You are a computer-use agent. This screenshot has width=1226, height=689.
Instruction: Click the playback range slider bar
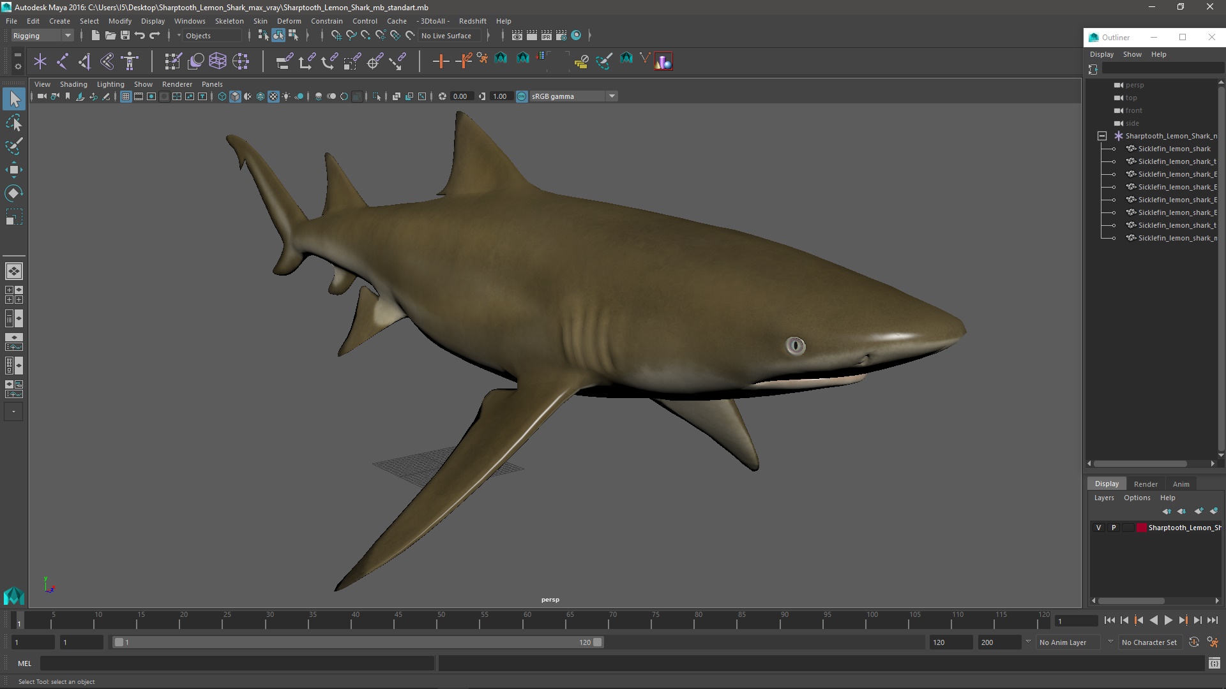click(358, 642)
